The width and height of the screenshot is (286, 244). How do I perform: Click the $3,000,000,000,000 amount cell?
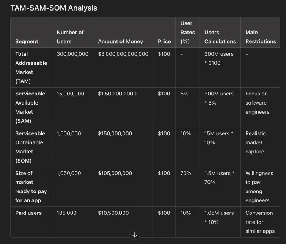coord(123,54)
